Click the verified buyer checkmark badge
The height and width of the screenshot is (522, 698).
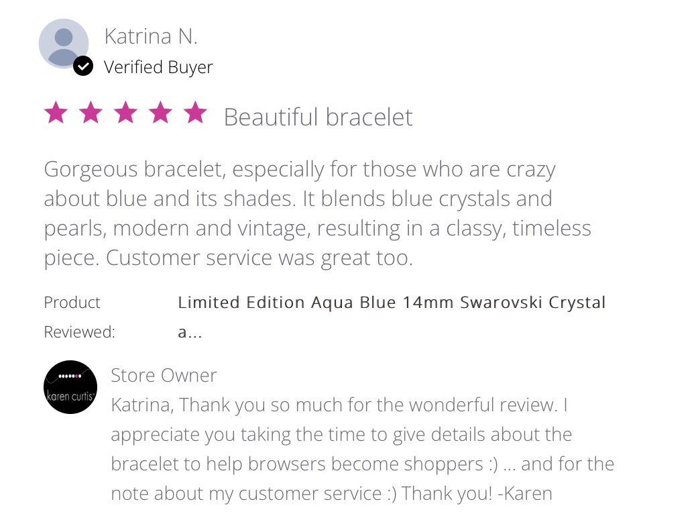click(83, 66)
